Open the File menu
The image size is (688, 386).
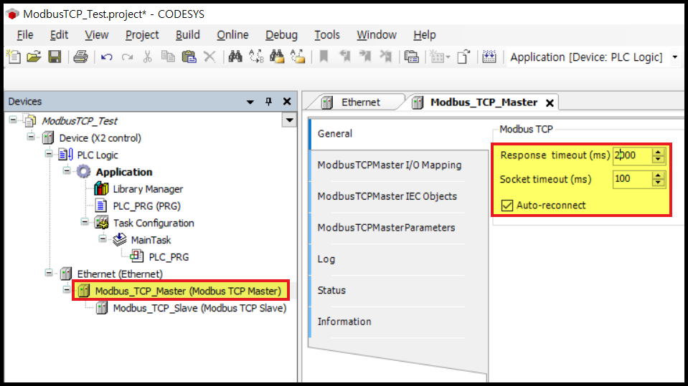click(25, 35)
